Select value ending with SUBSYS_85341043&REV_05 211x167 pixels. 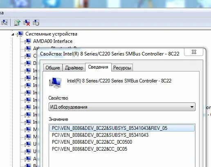[x=122, y=128]
